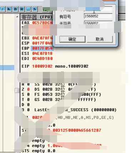
Task: Click the scrollbar thumb beside the flags
Action: 17,90
